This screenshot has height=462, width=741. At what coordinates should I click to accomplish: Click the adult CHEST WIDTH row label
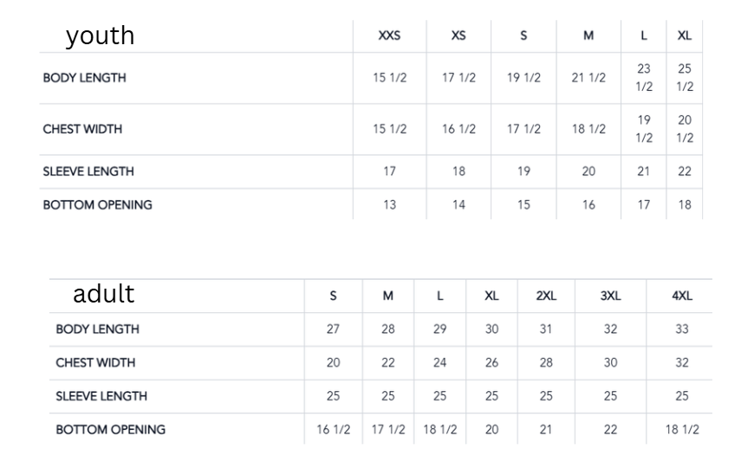[95, 362]
